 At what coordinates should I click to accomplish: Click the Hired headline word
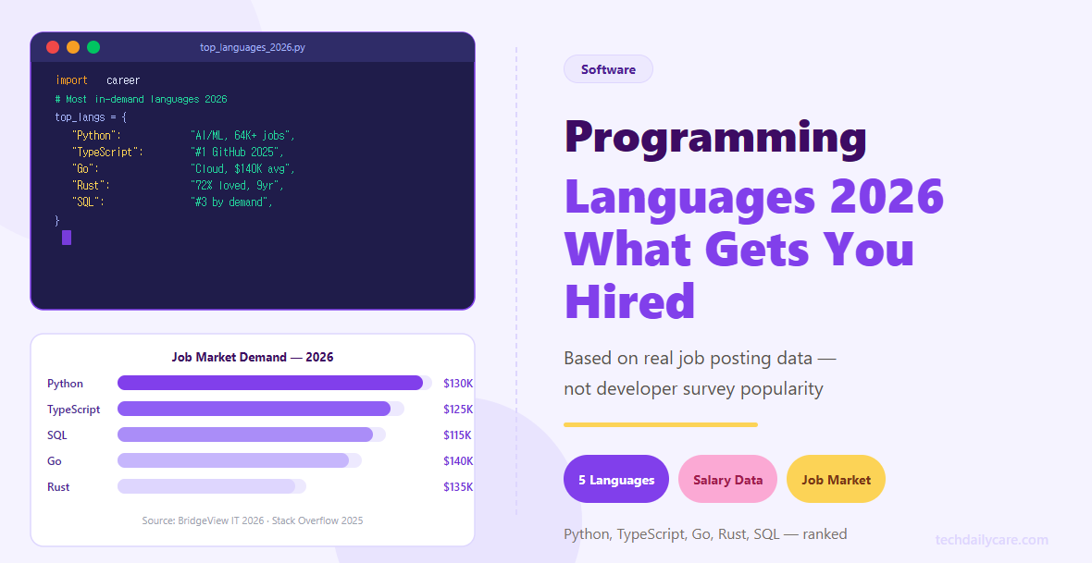(x=629, y=301)
